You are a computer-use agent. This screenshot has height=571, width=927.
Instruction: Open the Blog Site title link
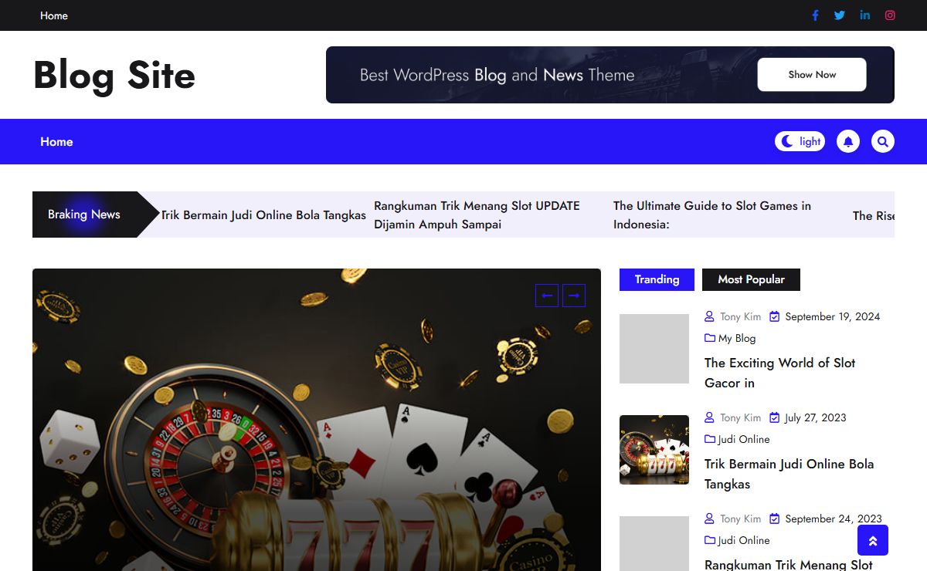(x=114, y=75)
